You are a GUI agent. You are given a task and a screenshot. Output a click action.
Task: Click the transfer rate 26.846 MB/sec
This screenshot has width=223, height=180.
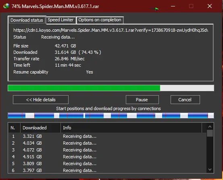[70, 59]
